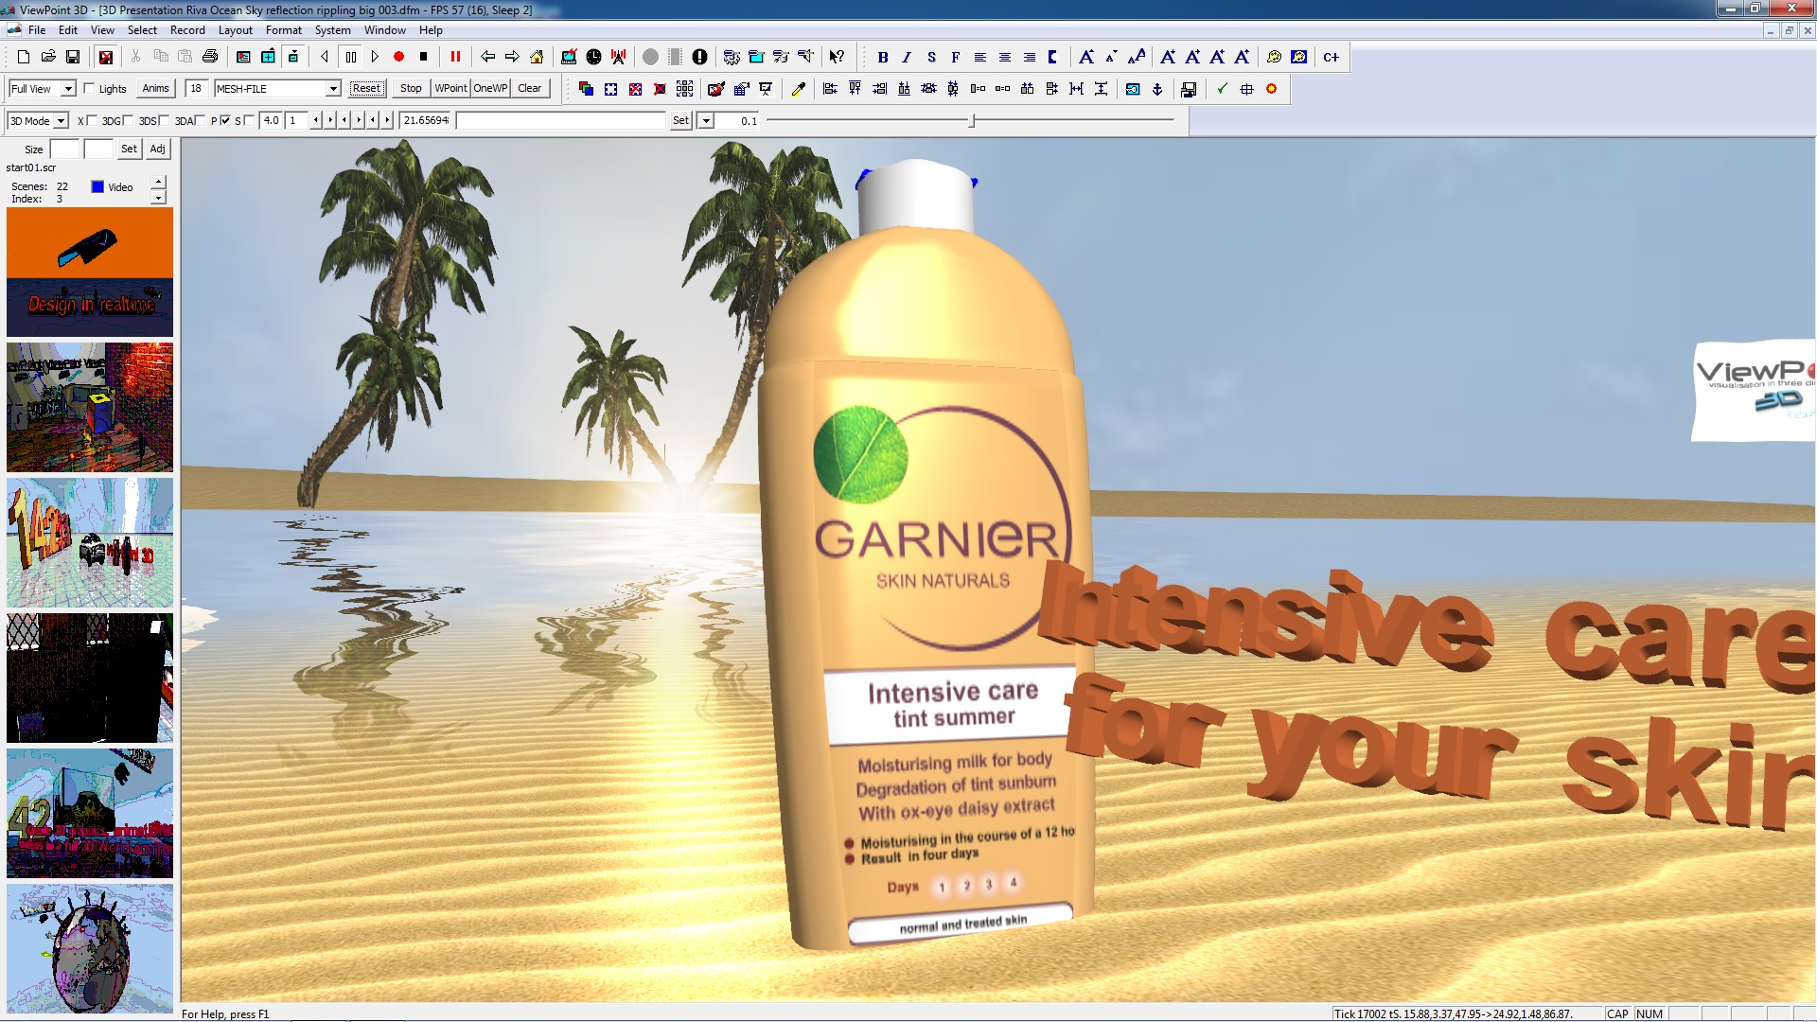Toggle the 3DG checkbox

[x=129, y=120]
